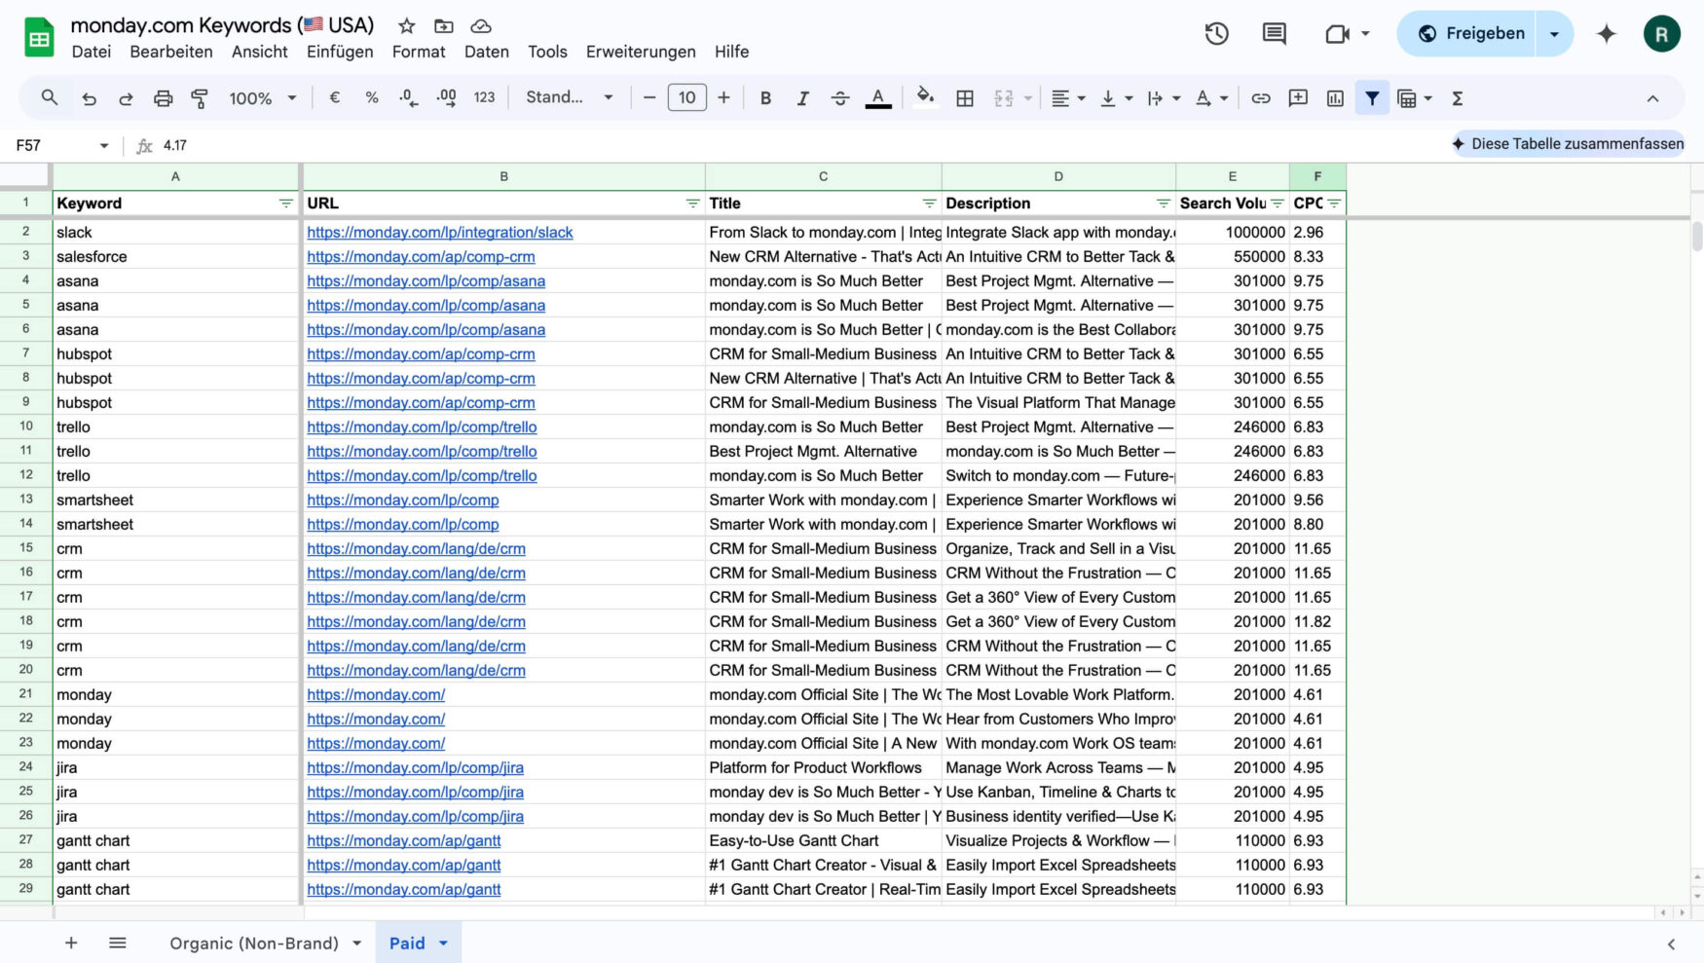The image size is (1704, 963).
Task: Click the undo arrow icon
Action: (x=89, y=98)
